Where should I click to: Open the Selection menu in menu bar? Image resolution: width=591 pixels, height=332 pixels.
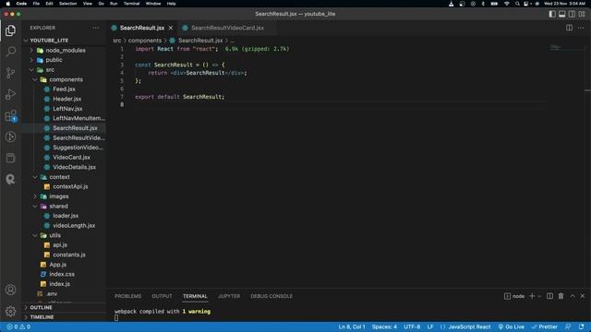point(67,4)
